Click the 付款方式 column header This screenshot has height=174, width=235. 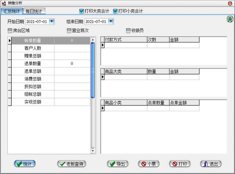(x=125, y=39)
